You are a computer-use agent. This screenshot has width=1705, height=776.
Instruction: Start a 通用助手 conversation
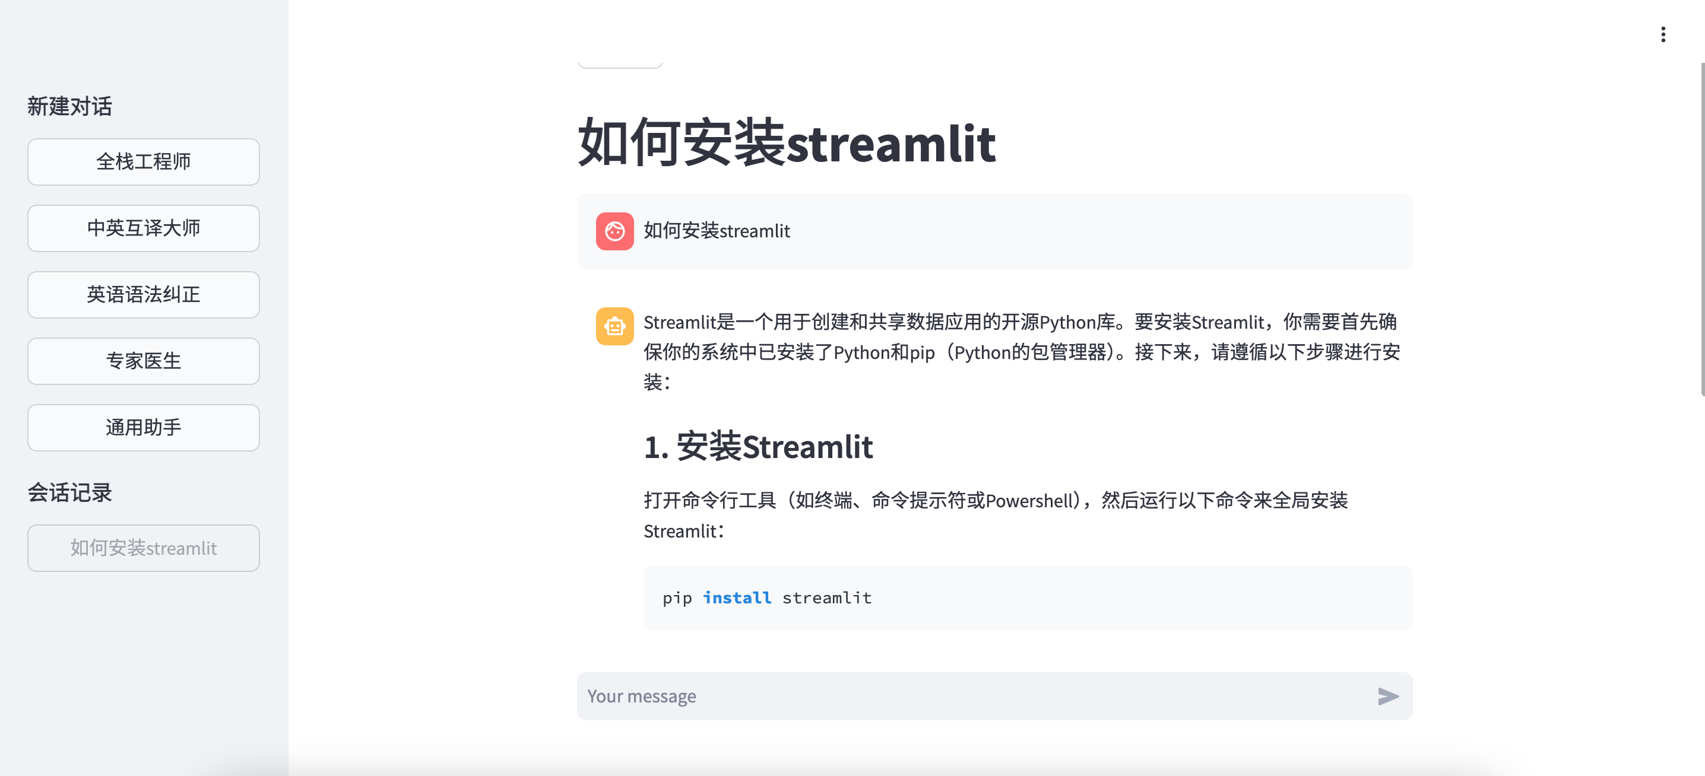(144, 427)
